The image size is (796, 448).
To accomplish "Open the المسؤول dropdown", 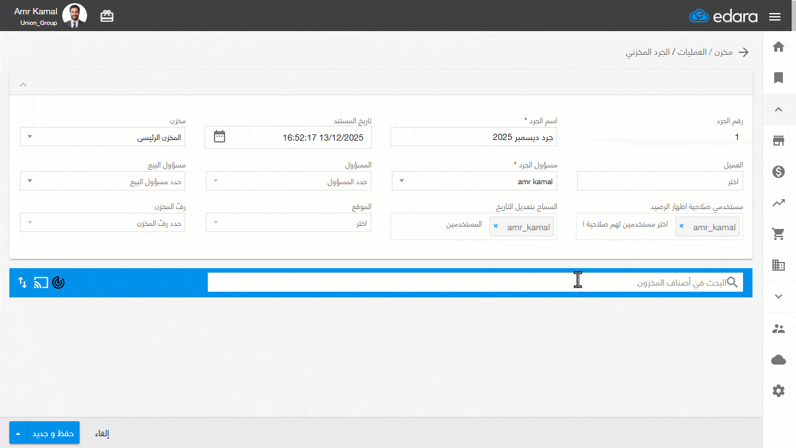I will (289, 181).
